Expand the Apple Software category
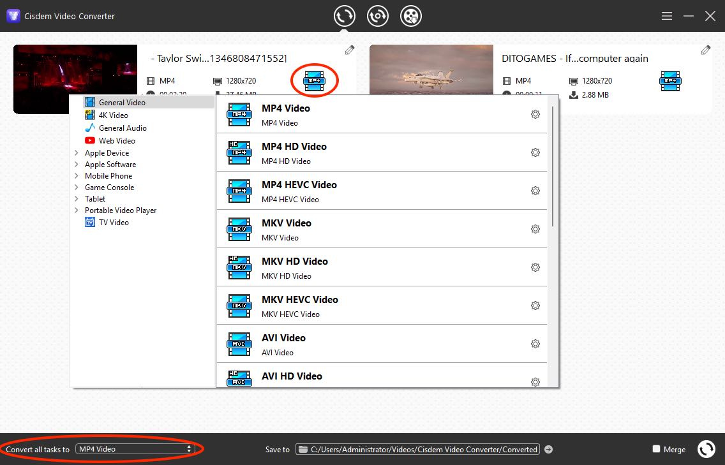This screenshot has height=465, width=725. click(x=77, y=164)
